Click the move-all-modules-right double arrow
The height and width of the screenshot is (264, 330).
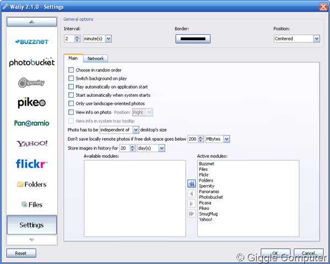[191, 213]
